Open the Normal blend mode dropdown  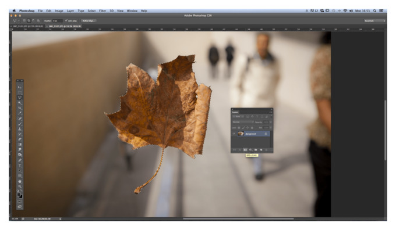243,122
